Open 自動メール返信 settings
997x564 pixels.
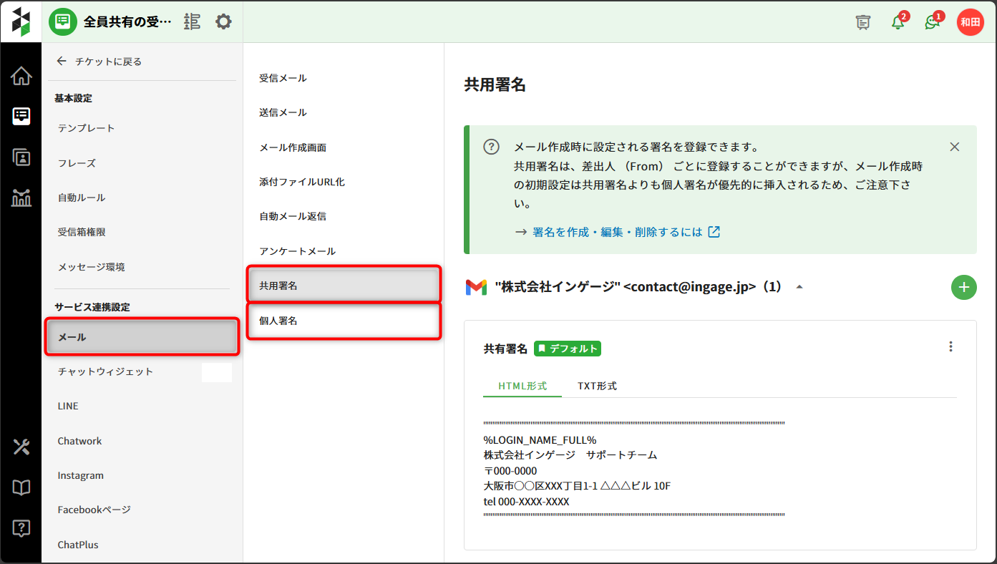pos(293,216)
